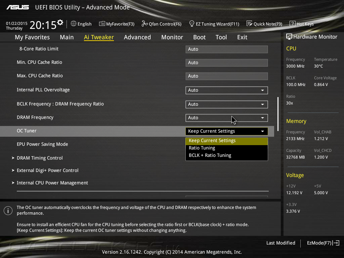Open the Advanced tab
Screen dimensions: 344x258
pyautogui.click(x=137, y=37)
